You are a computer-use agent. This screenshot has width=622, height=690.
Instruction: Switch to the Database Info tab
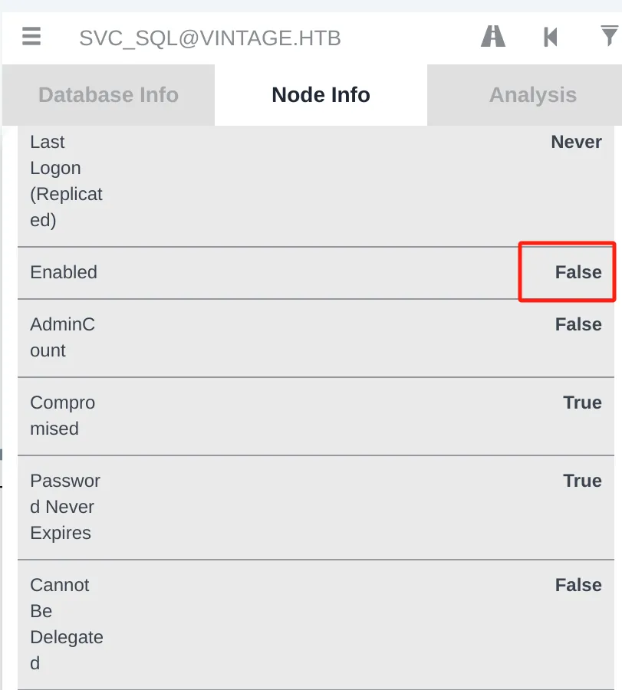(x=108, y=95)
